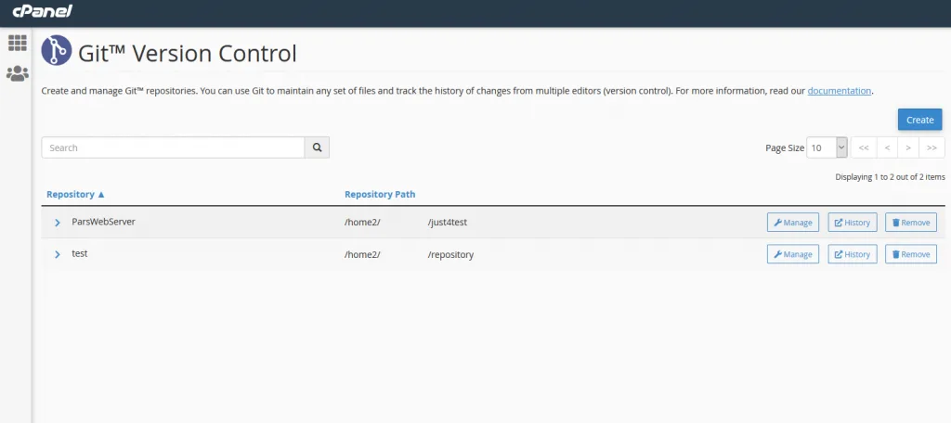Click the Git Version Control branch icon

(x=57, y=51)
